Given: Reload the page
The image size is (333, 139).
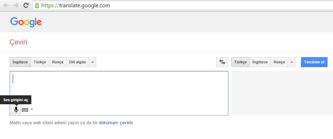Looking at the screenshot, I should (x=26, y=6).
